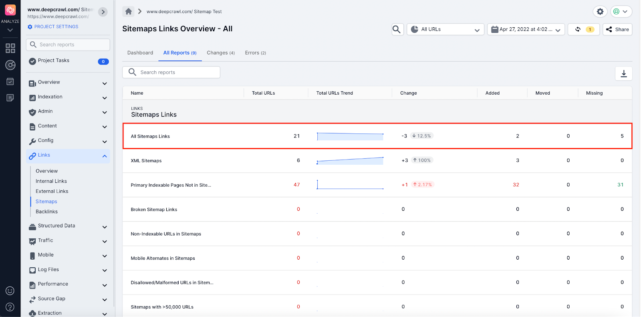Open the Internal Links sidebar item
The image size is (641, 317).
[x=51, y=181]
